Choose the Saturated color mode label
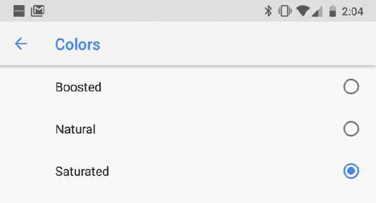The height and width of the screenshot is (203, 376). [82, 172]
